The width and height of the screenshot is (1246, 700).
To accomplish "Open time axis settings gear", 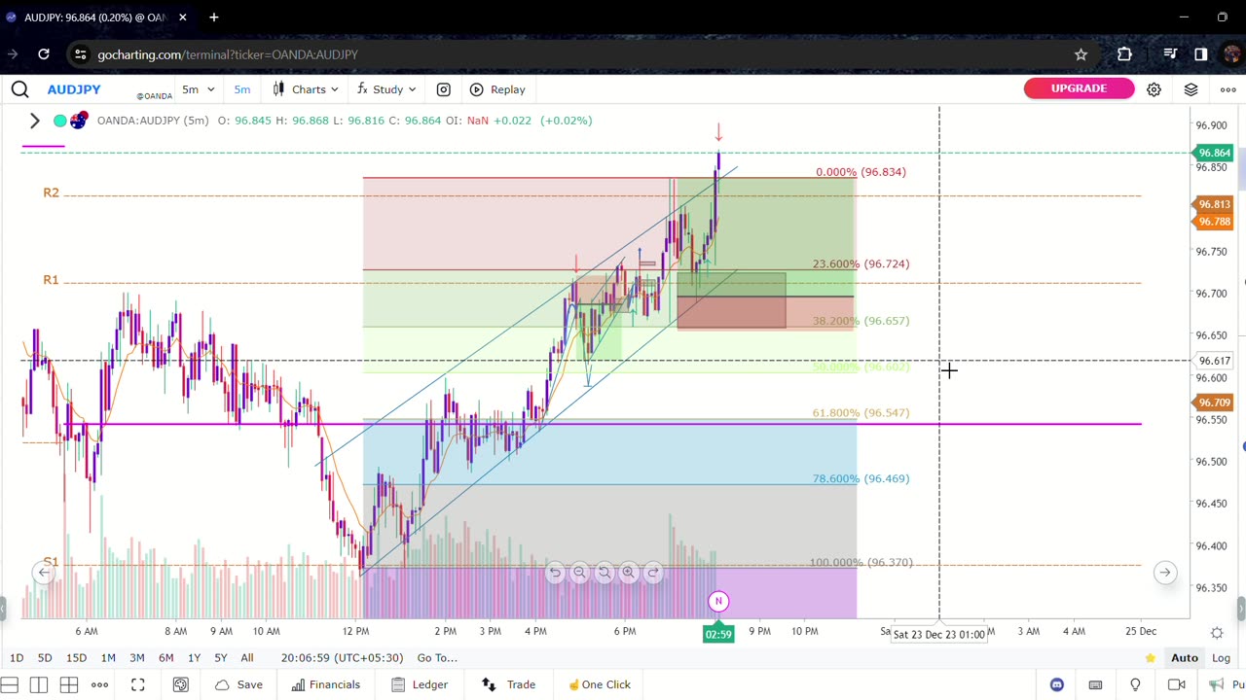I will (1217, 633).
